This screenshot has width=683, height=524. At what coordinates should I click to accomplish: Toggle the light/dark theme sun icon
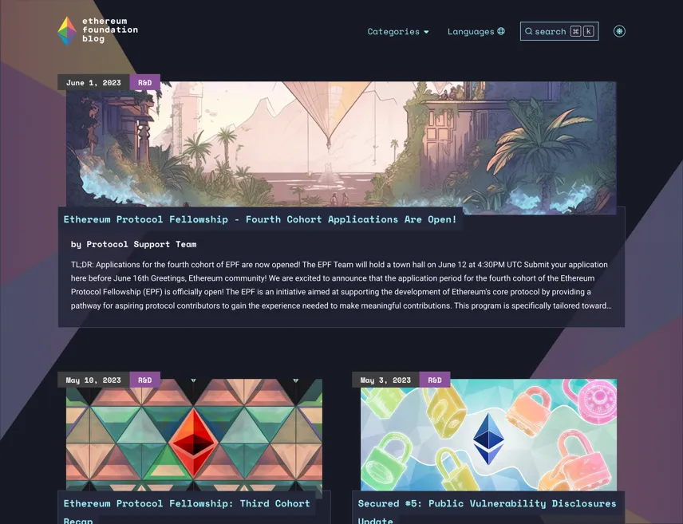coord(619,31)
